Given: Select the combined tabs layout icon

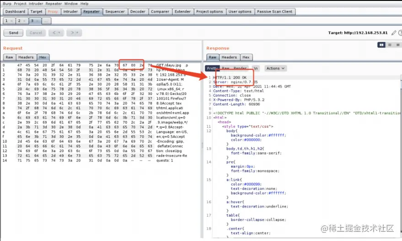Looking at the screenshot, I should pos(397,45).
